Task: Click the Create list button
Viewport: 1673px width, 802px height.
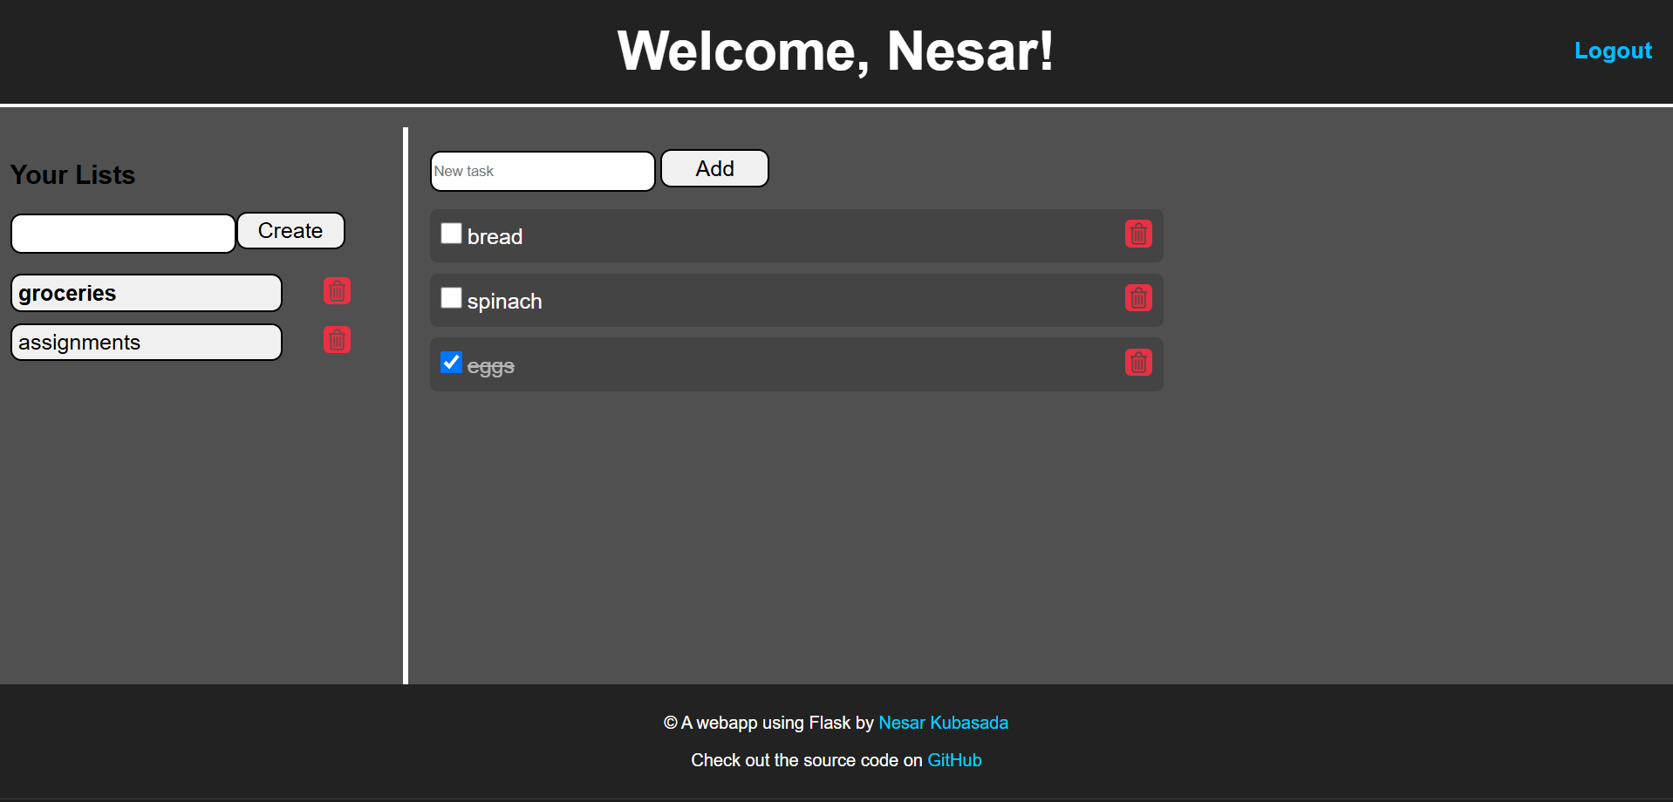Action: (x=290, y=231)
